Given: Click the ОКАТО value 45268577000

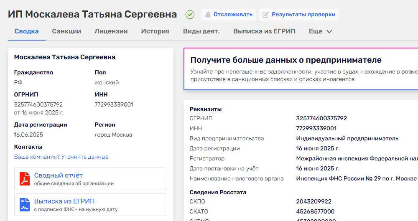Looking at the screenshot, I should (x=315, y=212).
